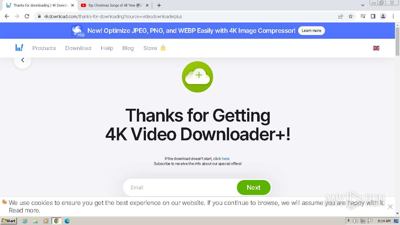This screenshot has width=400, height=225.
Task: Open File Explorer from the taskbar
Action: coord(35,221)
